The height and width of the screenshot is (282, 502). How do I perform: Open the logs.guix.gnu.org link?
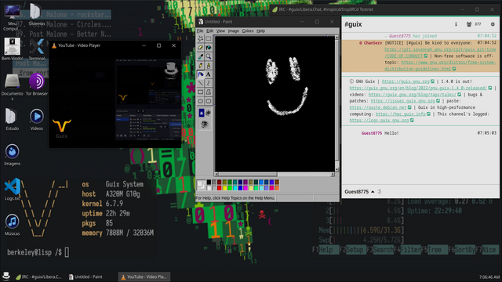(x=379, y=121)
